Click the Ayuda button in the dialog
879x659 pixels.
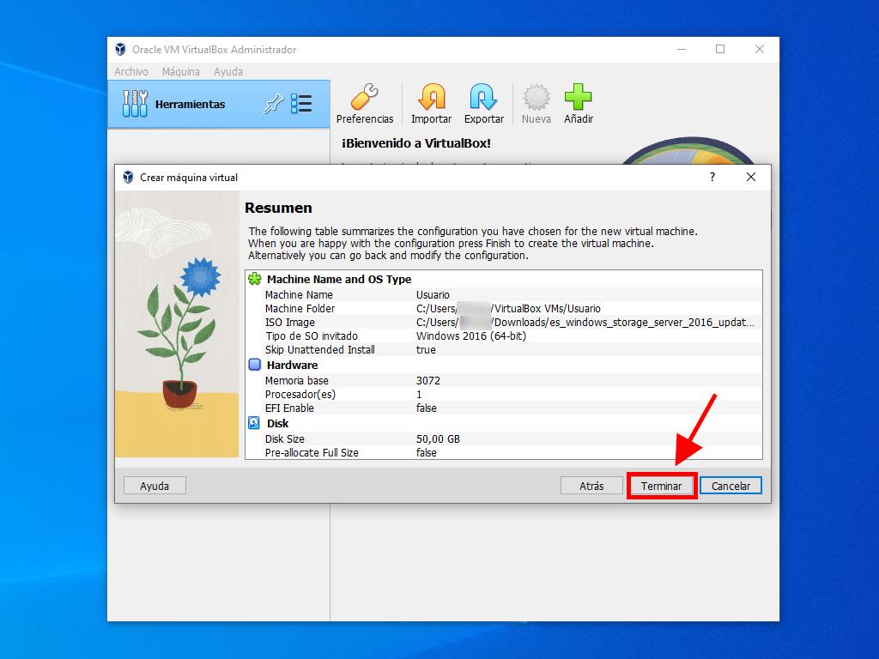(x=155, y=486)
